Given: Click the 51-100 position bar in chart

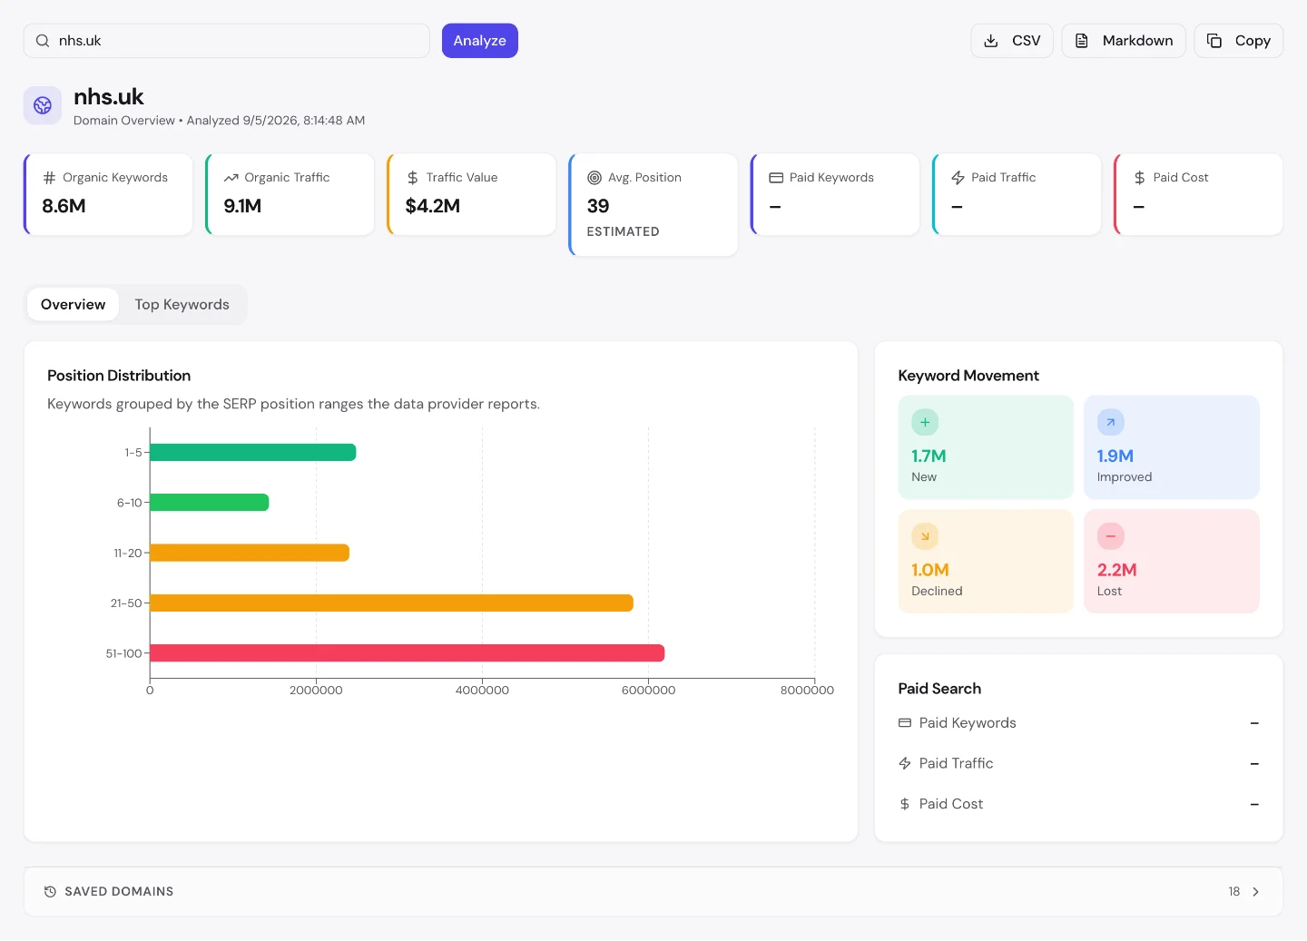Looking at the screenshot, I should tap(408, 653).
